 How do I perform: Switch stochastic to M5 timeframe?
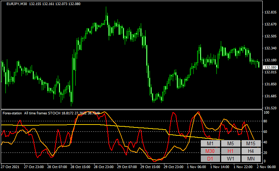pos(231,143)
